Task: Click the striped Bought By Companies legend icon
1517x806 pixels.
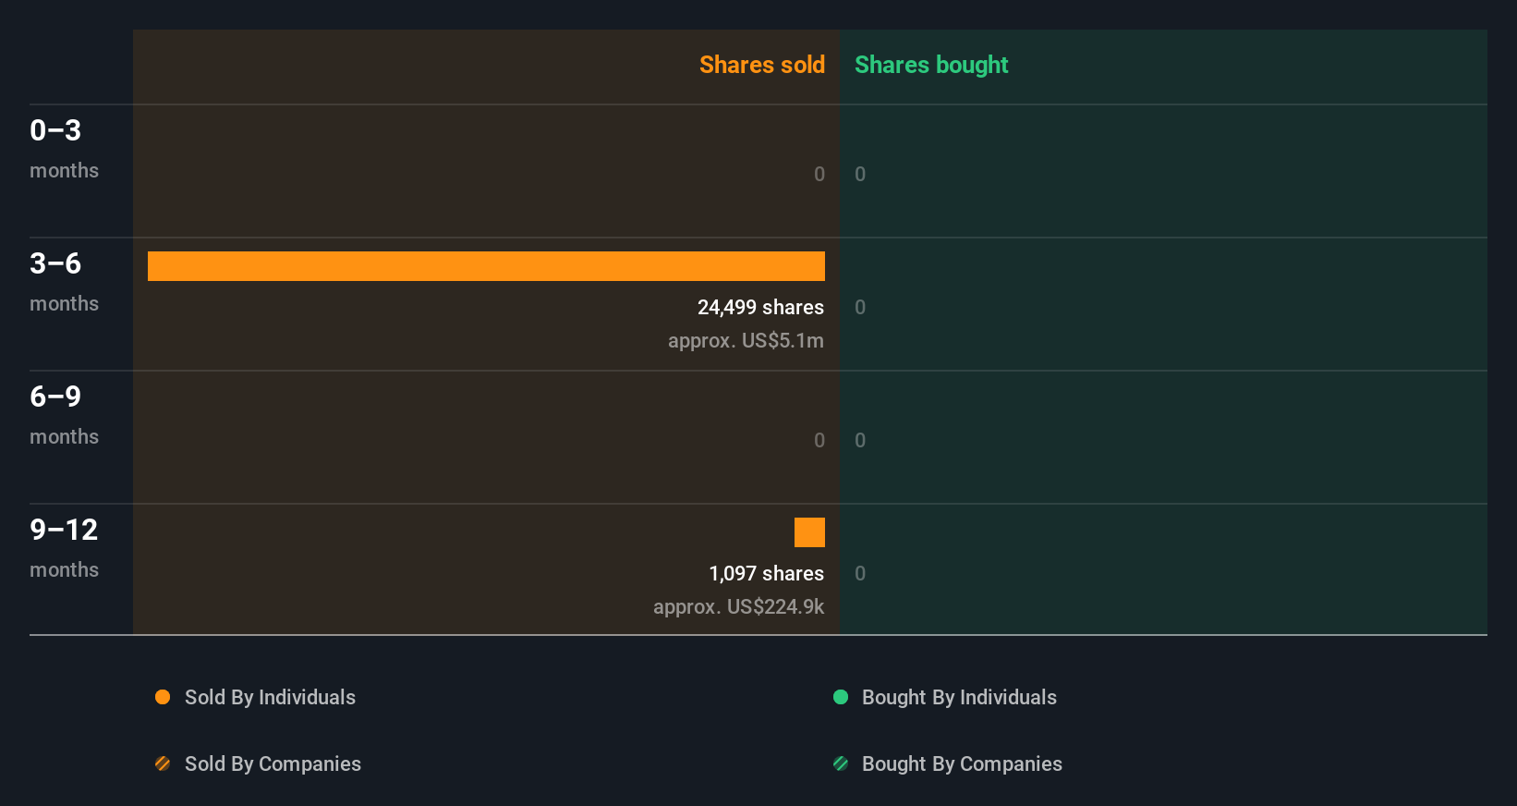Action: 841,763
